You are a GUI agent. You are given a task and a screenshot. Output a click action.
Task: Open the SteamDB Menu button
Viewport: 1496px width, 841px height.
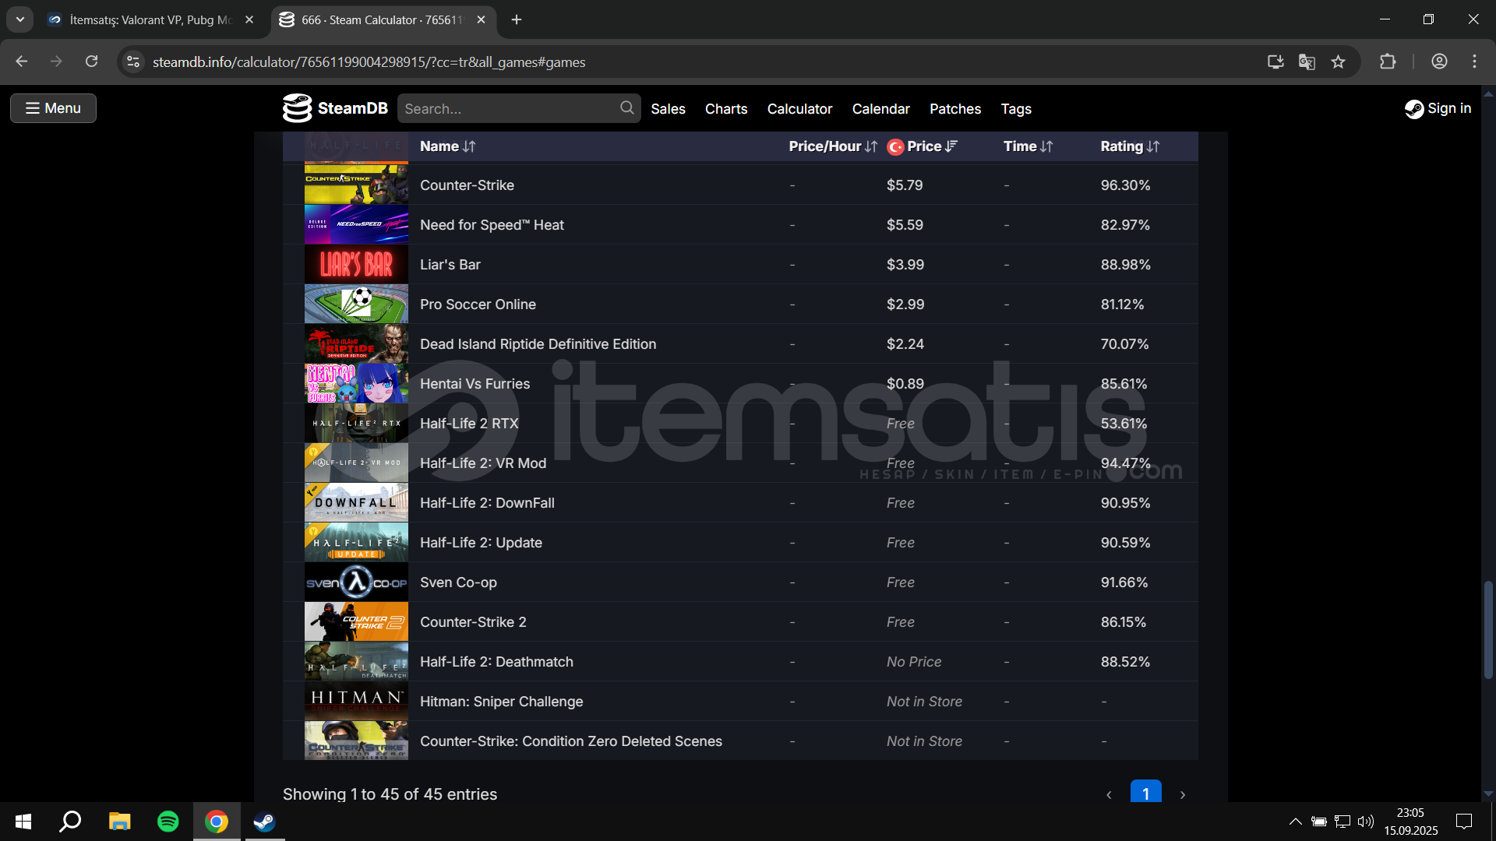click(x=53, y=108)
